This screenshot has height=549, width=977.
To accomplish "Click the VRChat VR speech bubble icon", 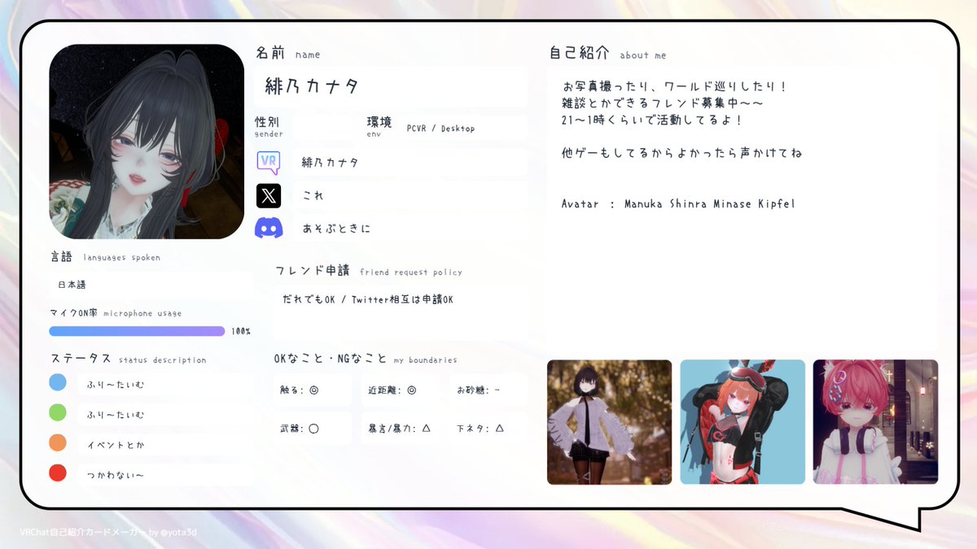I will [269, 161].
